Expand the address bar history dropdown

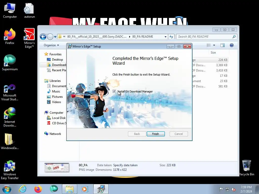pyautogui.click(x=165, y=37)
